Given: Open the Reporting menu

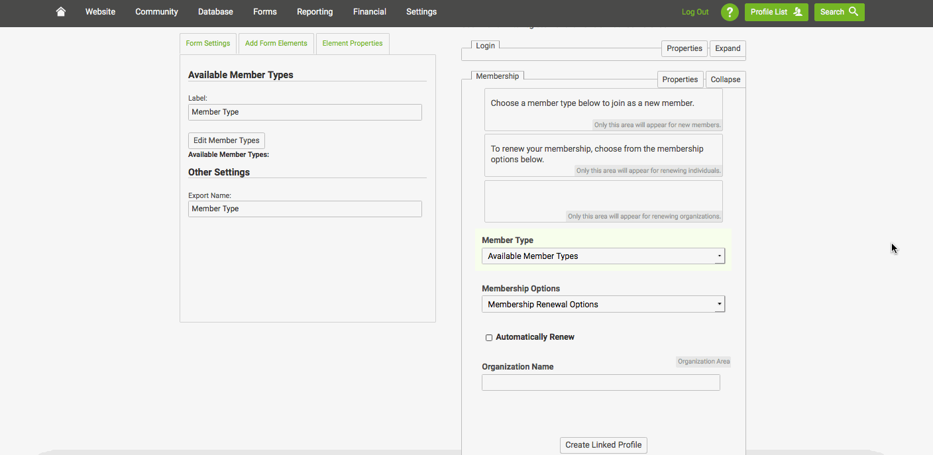Looking at the screenshot, I should pyautogui.click(x=315, y=12).
